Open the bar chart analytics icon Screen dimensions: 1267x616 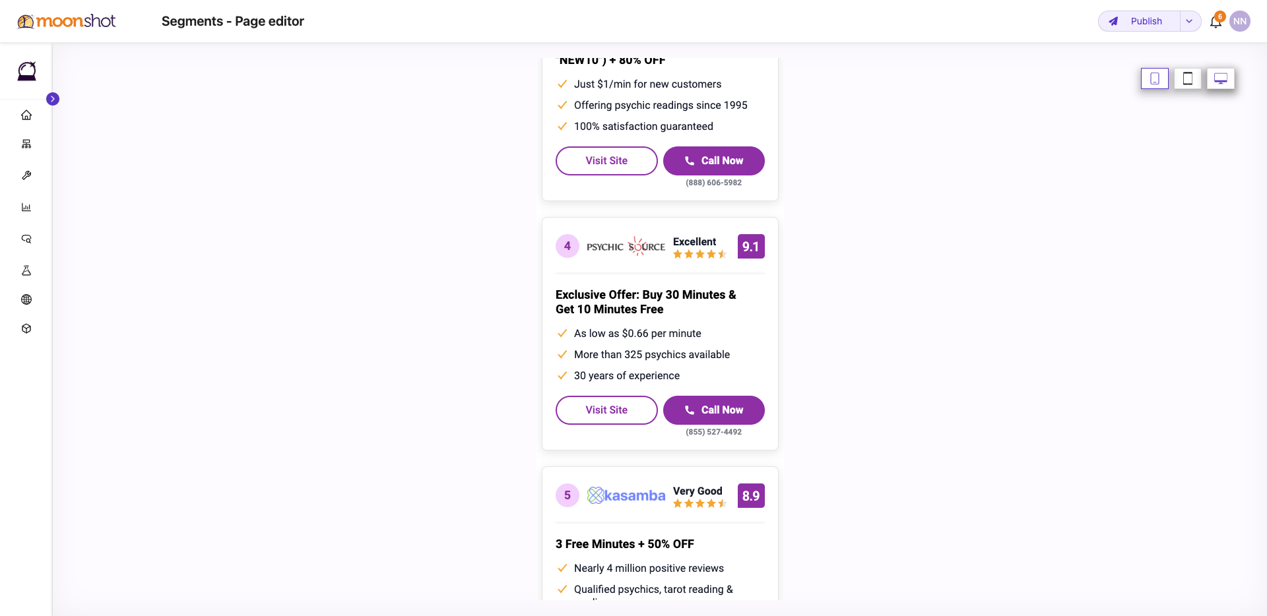click(26, 207)
